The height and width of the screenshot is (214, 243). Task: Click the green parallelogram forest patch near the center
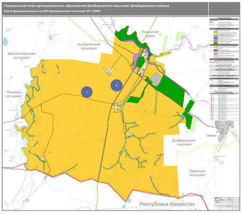click(134, 100)
